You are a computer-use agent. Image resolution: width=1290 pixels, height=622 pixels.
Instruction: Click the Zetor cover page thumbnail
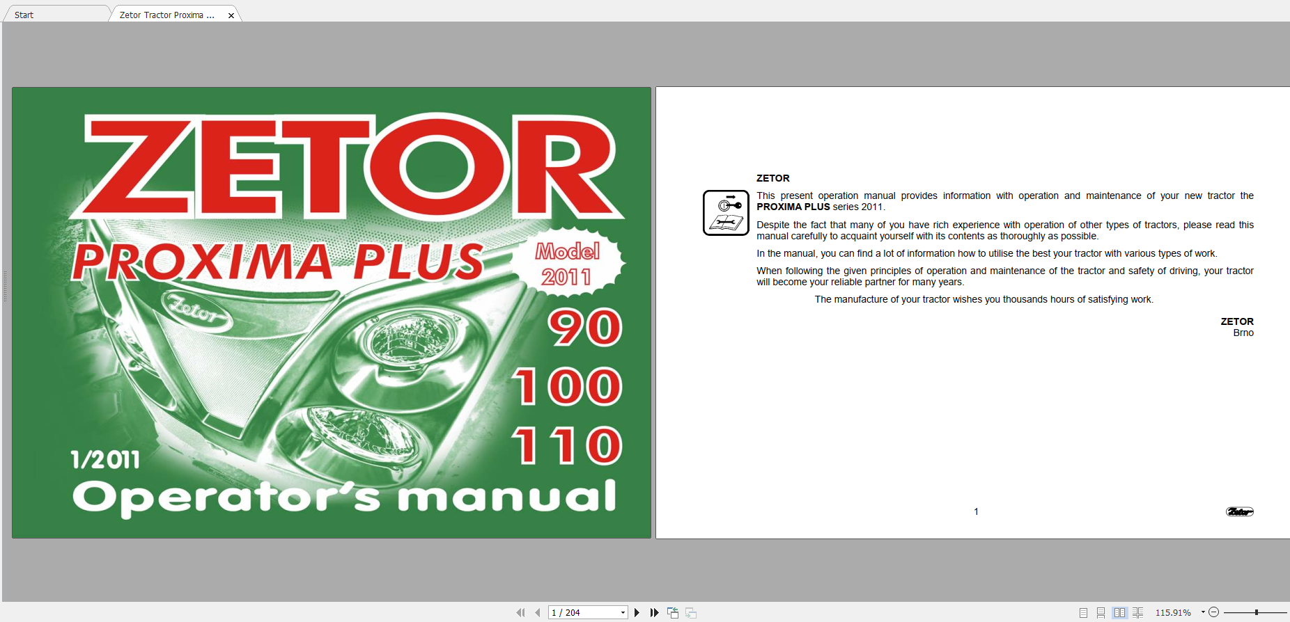click(x=332, y=312)
